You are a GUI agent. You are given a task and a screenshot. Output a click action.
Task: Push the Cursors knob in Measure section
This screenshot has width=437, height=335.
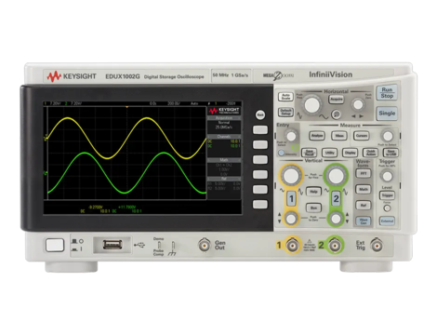pos(388,136)
